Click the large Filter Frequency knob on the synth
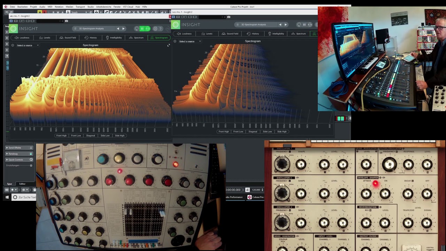 (x=389, y=164)
